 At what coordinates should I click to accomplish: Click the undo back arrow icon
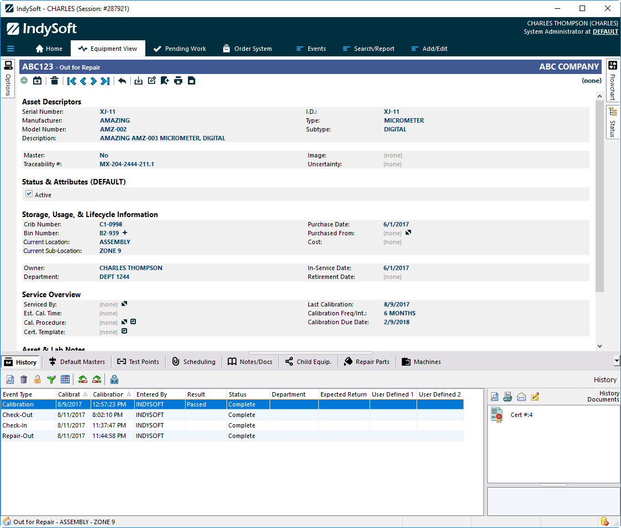click(122, 81)
